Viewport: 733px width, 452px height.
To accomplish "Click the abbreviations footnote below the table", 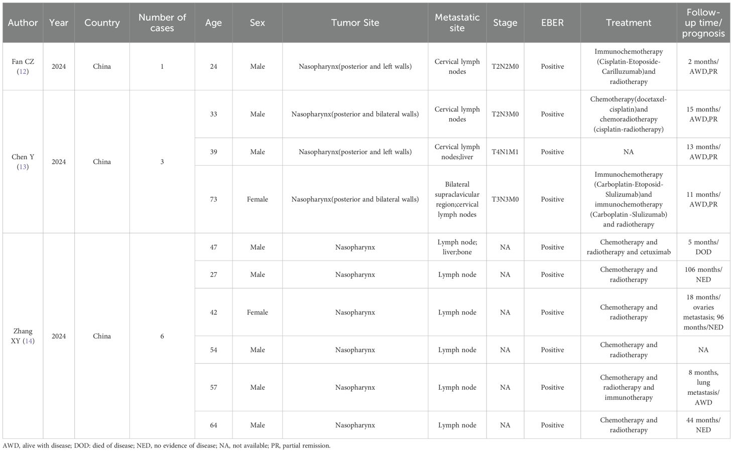I will coord(167,445).
